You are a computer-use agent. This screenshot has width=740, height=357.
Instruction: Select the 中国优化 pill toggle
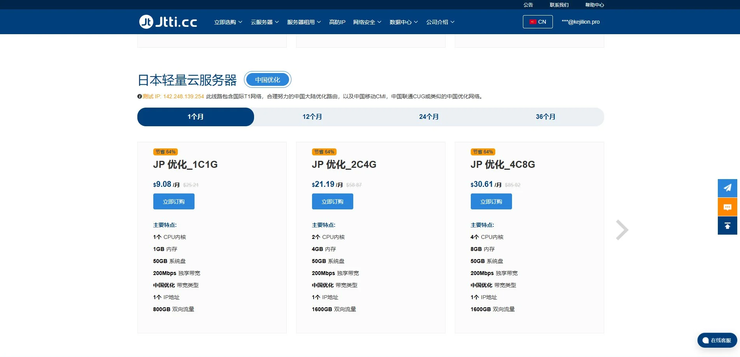click(267, 79)
